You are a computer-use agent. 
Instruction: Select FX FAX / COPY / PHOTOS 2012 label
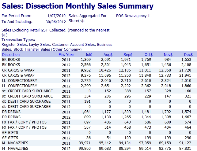24,127
